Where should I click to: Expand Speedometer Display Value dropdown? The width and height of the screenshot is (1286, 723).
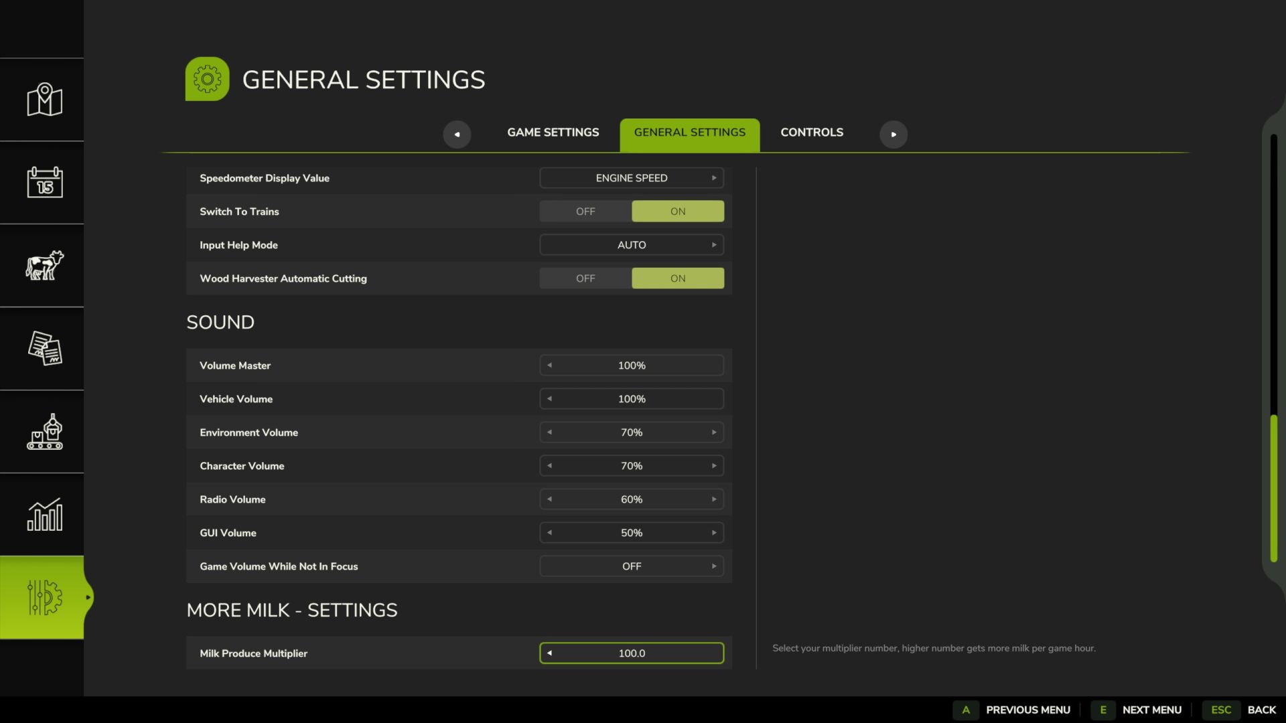pos(713,178)
